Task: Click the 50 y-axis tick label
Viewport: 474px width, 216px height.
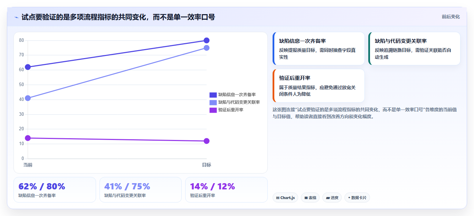Action: [x=21, y=85]
